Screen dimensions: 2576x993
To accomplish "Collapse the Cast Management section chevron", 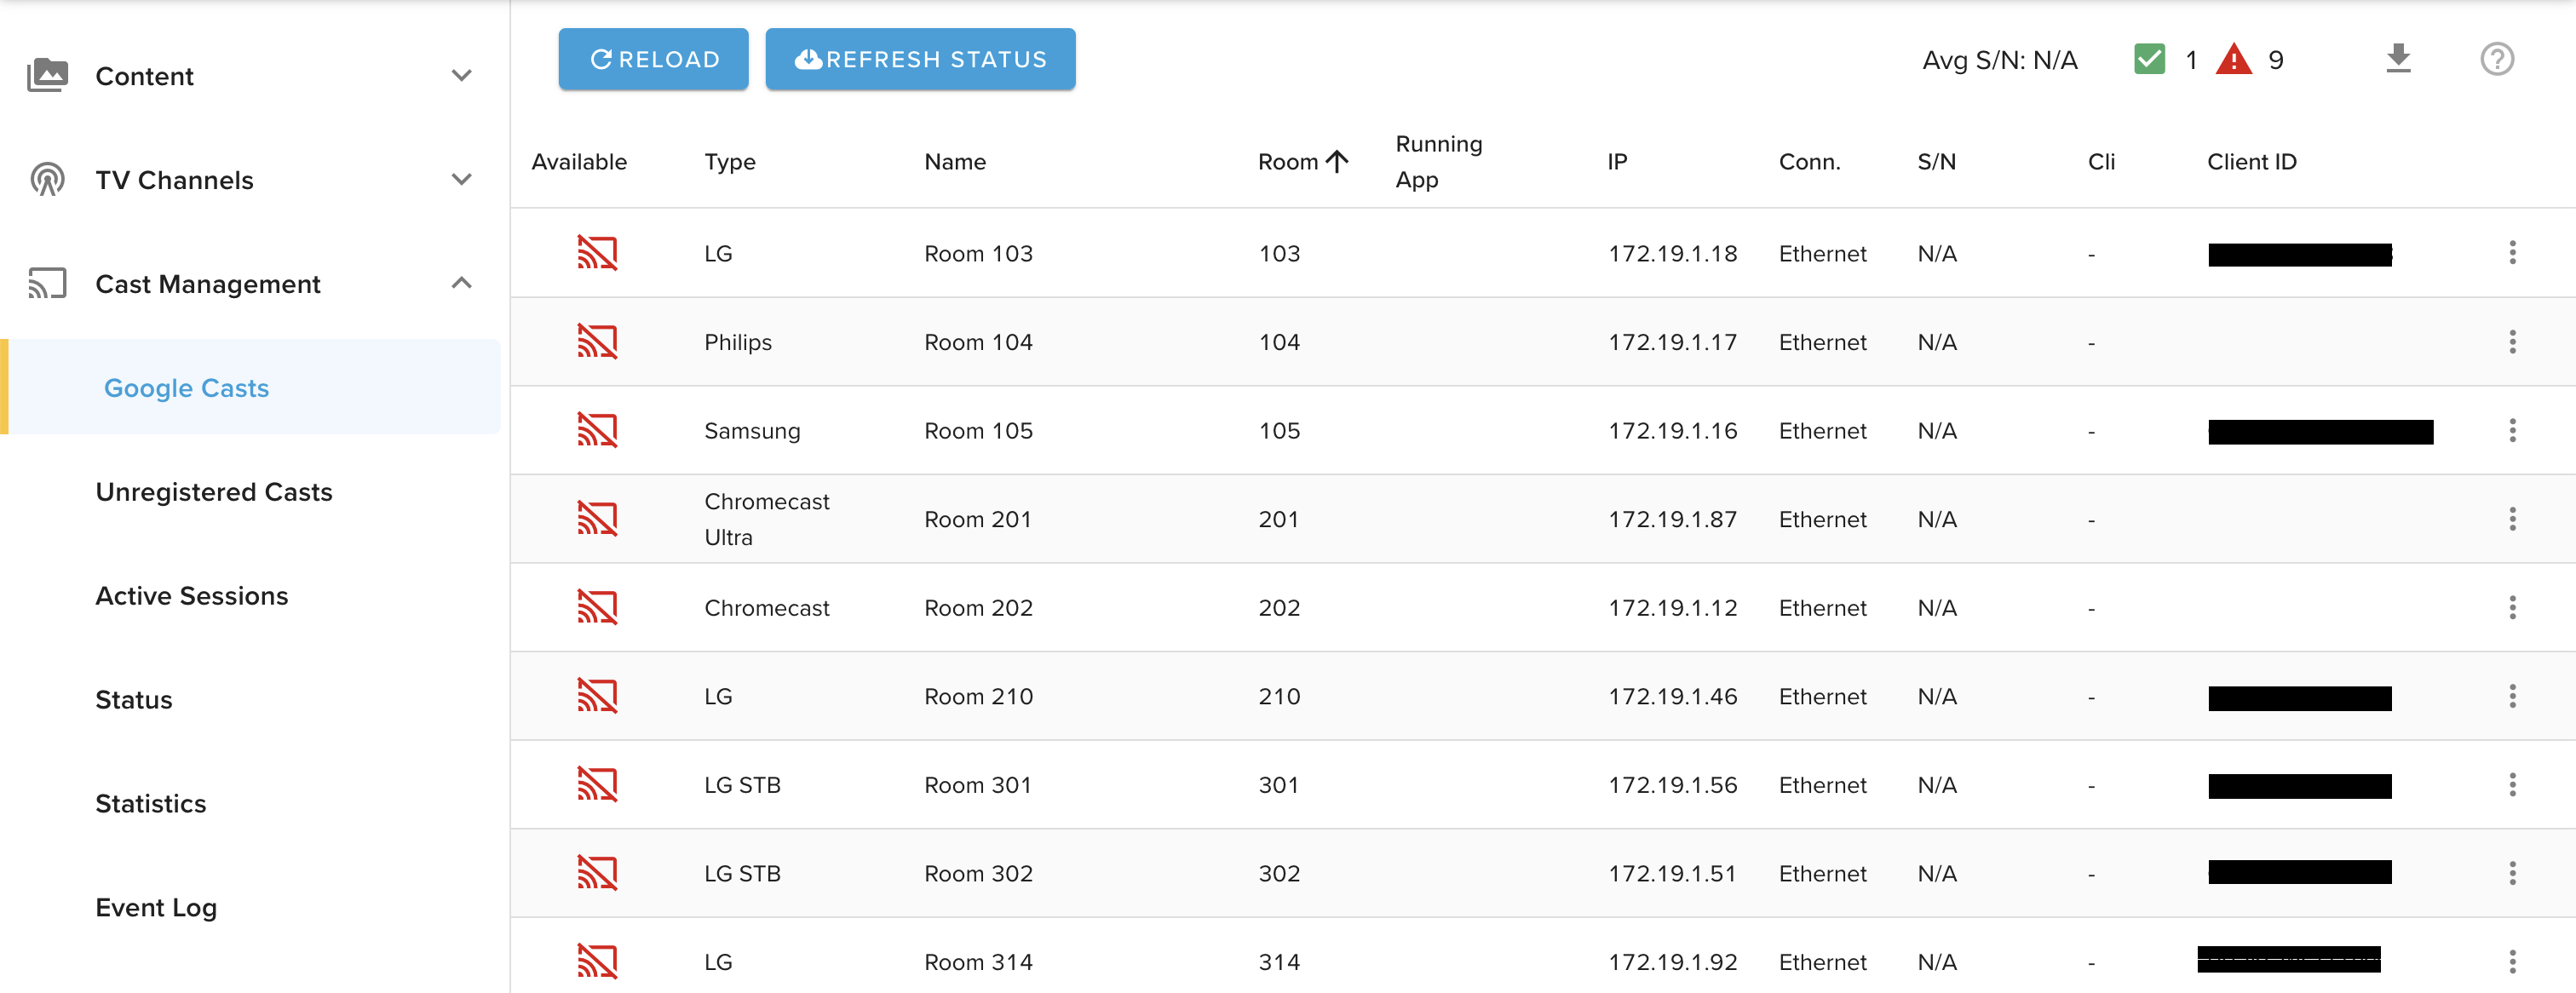I will pyautogui.click(x=461, y=284).
